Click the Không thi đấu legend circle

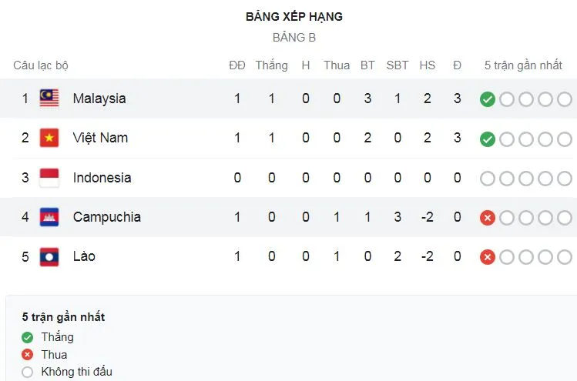click(28, 373)
